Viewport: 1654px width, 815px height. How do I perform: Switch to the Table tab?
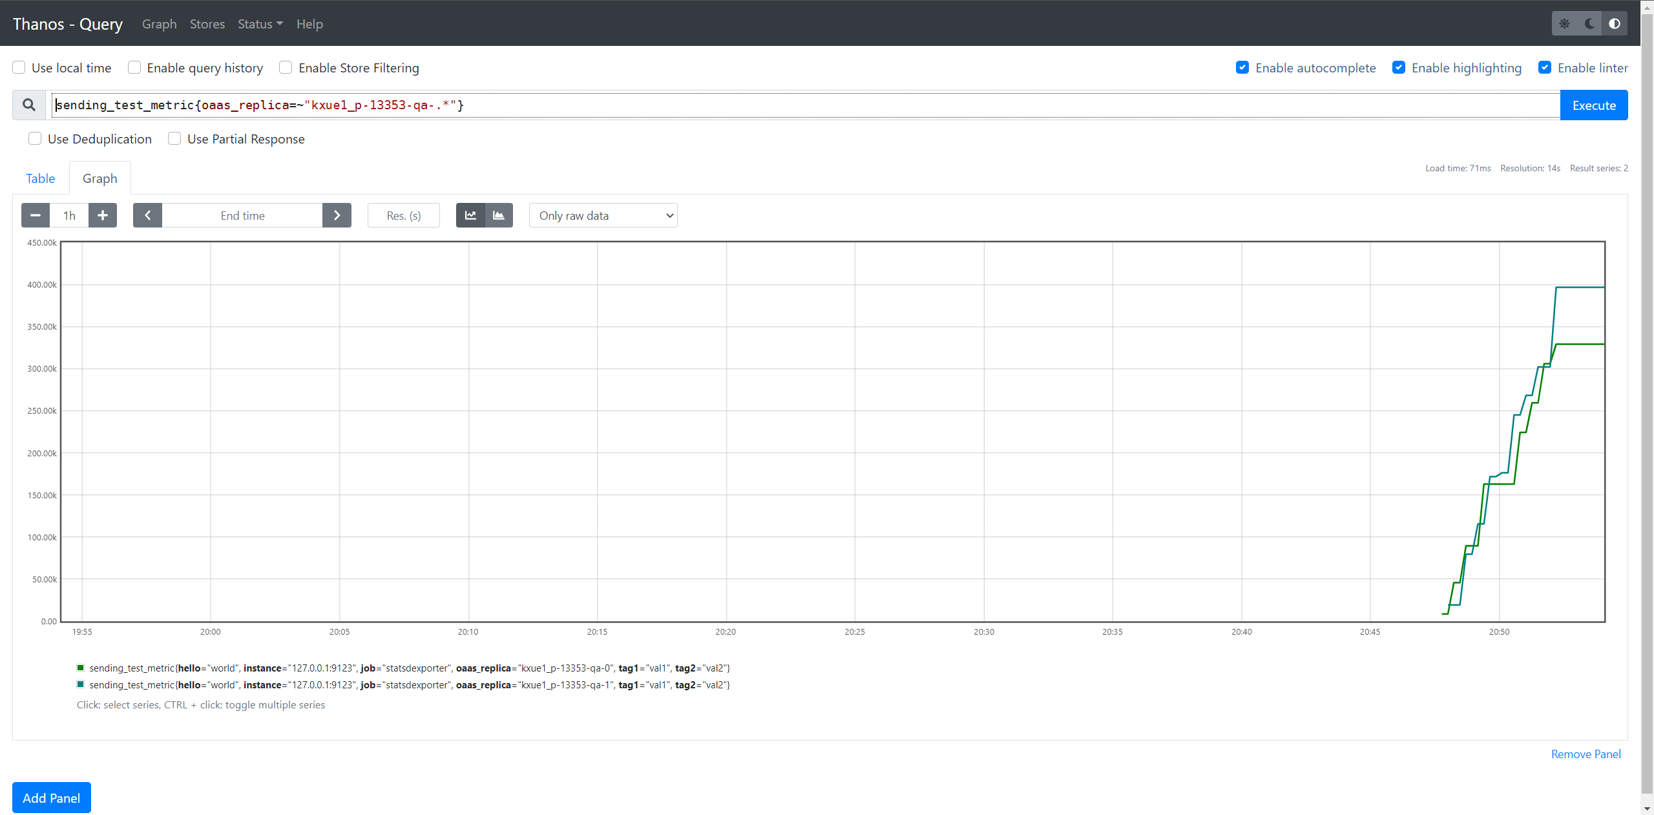tap(40, 178)
